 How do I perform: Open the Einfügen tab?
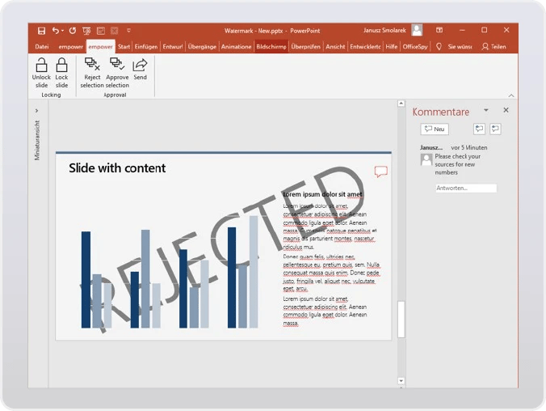point(146,46)
